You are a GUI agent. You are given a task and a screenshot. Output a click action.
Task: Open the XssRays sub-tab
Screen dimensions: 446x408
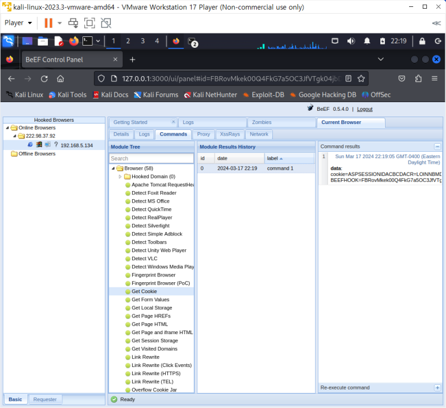coord(230,134)
